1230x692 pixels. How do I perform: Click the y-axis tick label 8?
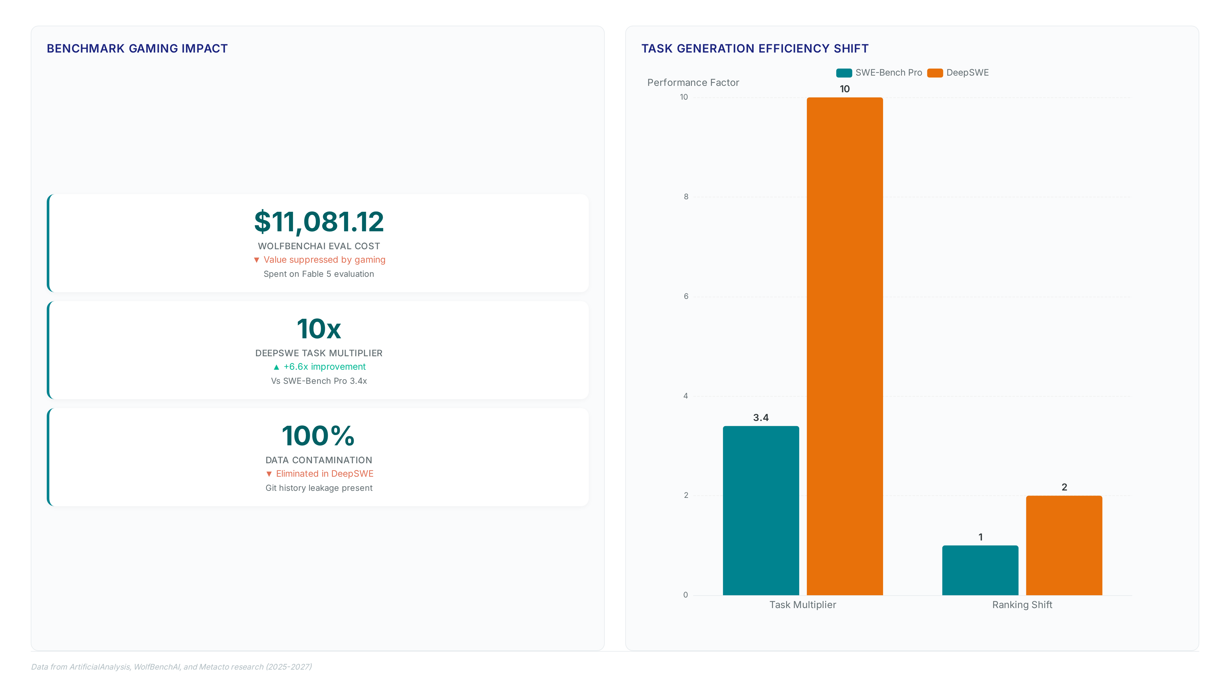coord(686,197)
